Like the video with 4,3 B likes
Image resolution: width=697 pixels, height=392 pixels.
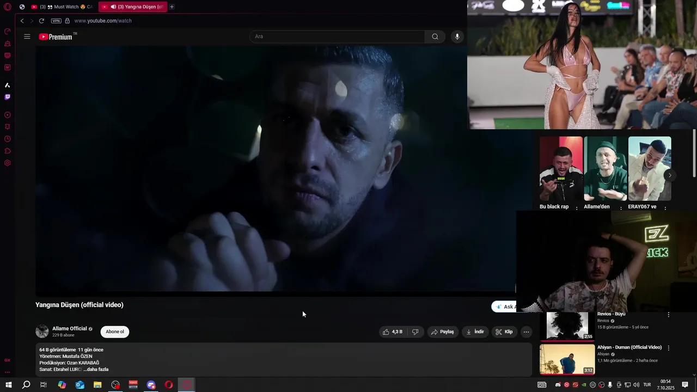(x=393, y=332)
